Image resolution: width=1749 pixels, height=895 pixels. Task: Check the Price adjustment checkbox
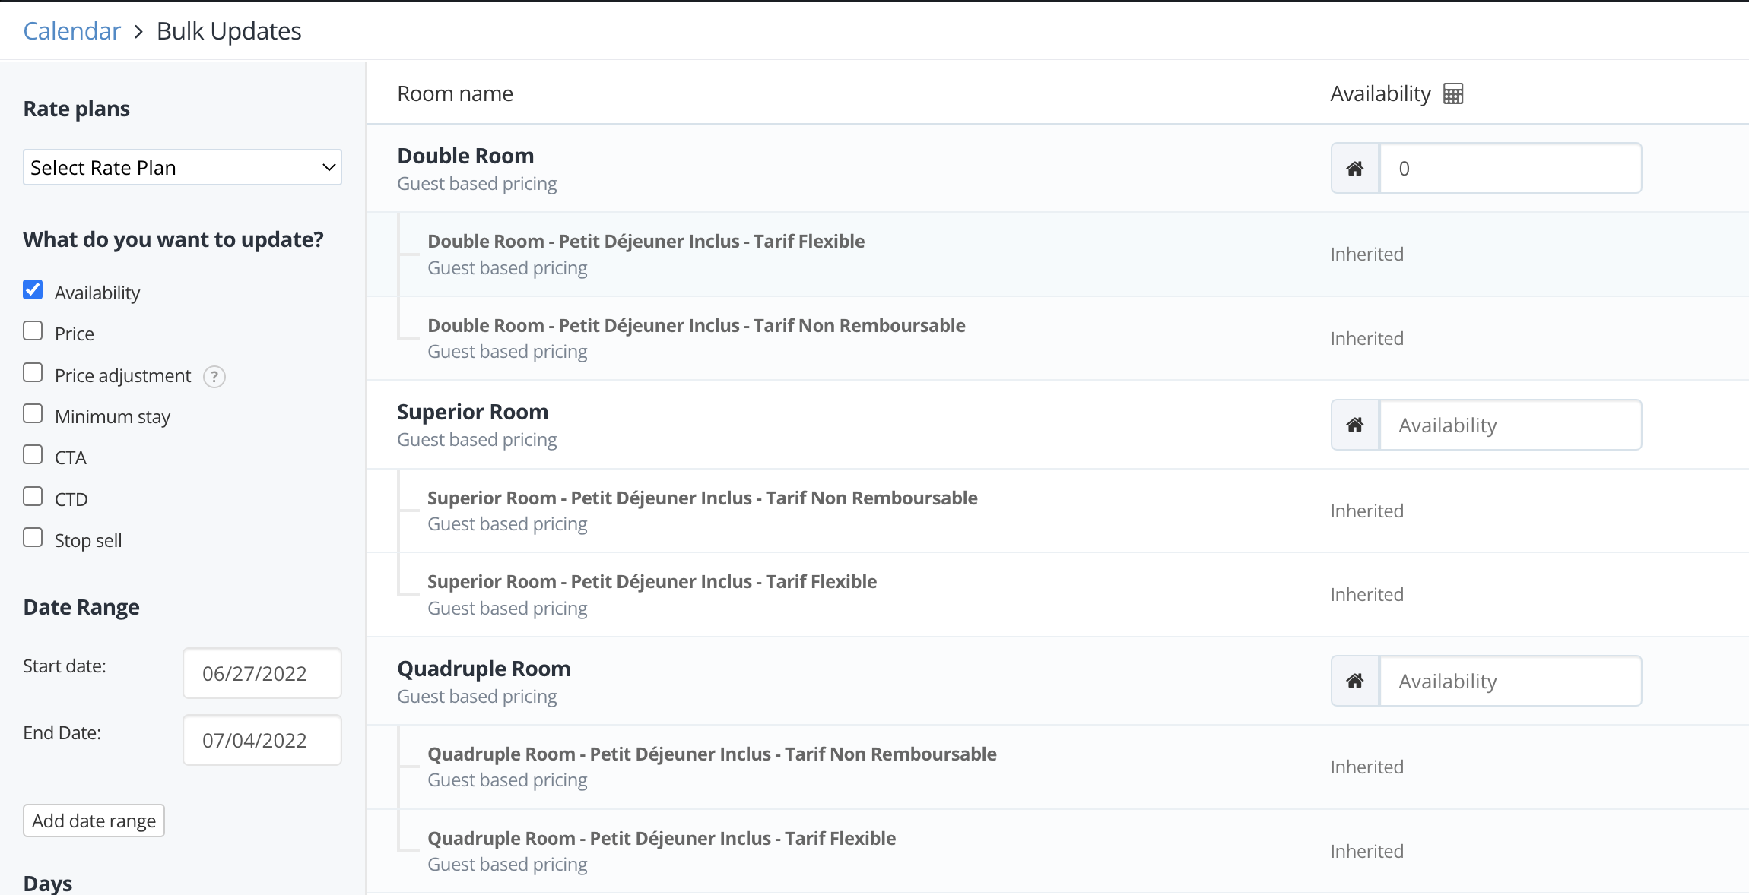(33, 372)
